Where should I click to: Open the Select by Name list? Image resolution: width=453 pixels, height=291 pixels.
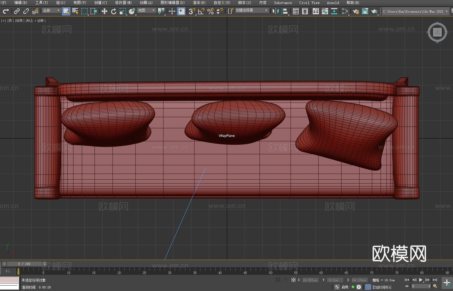click(75, 11)
